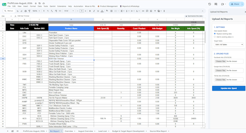Click the Meet video call icon
Image resolution: width=246 pixels, height=133 pixels.
[x=222, y=4]
